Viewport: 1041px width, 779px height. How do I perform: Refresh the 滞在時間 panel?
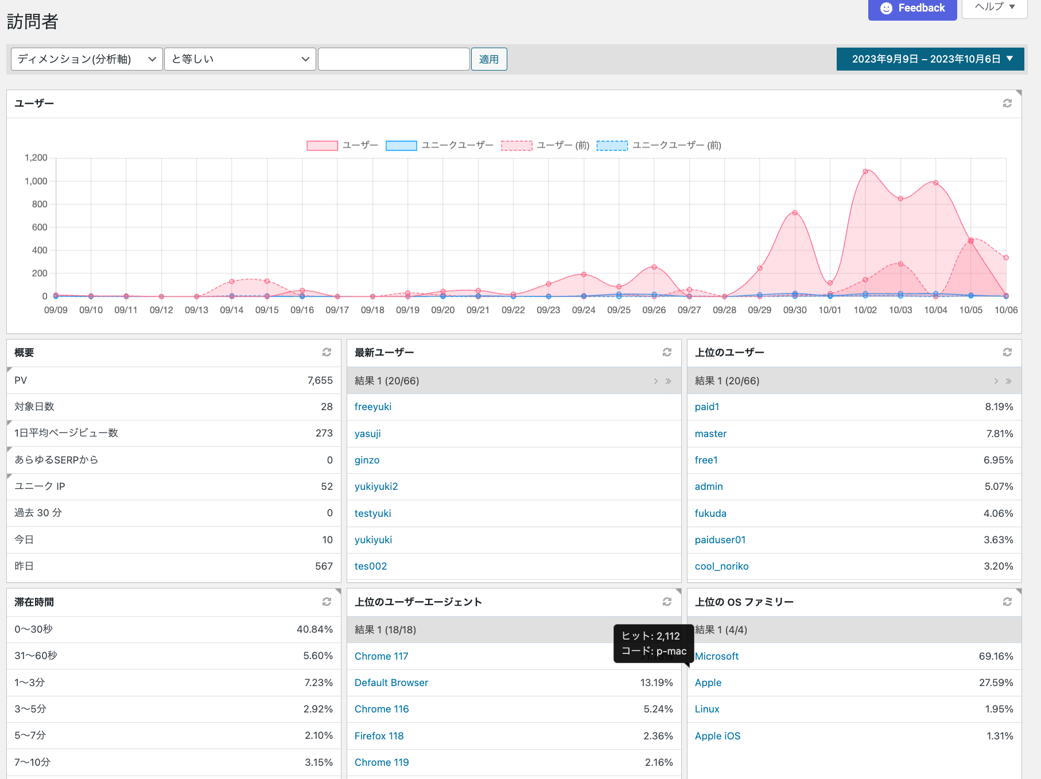pyautogui.click(x=327, y=602)
